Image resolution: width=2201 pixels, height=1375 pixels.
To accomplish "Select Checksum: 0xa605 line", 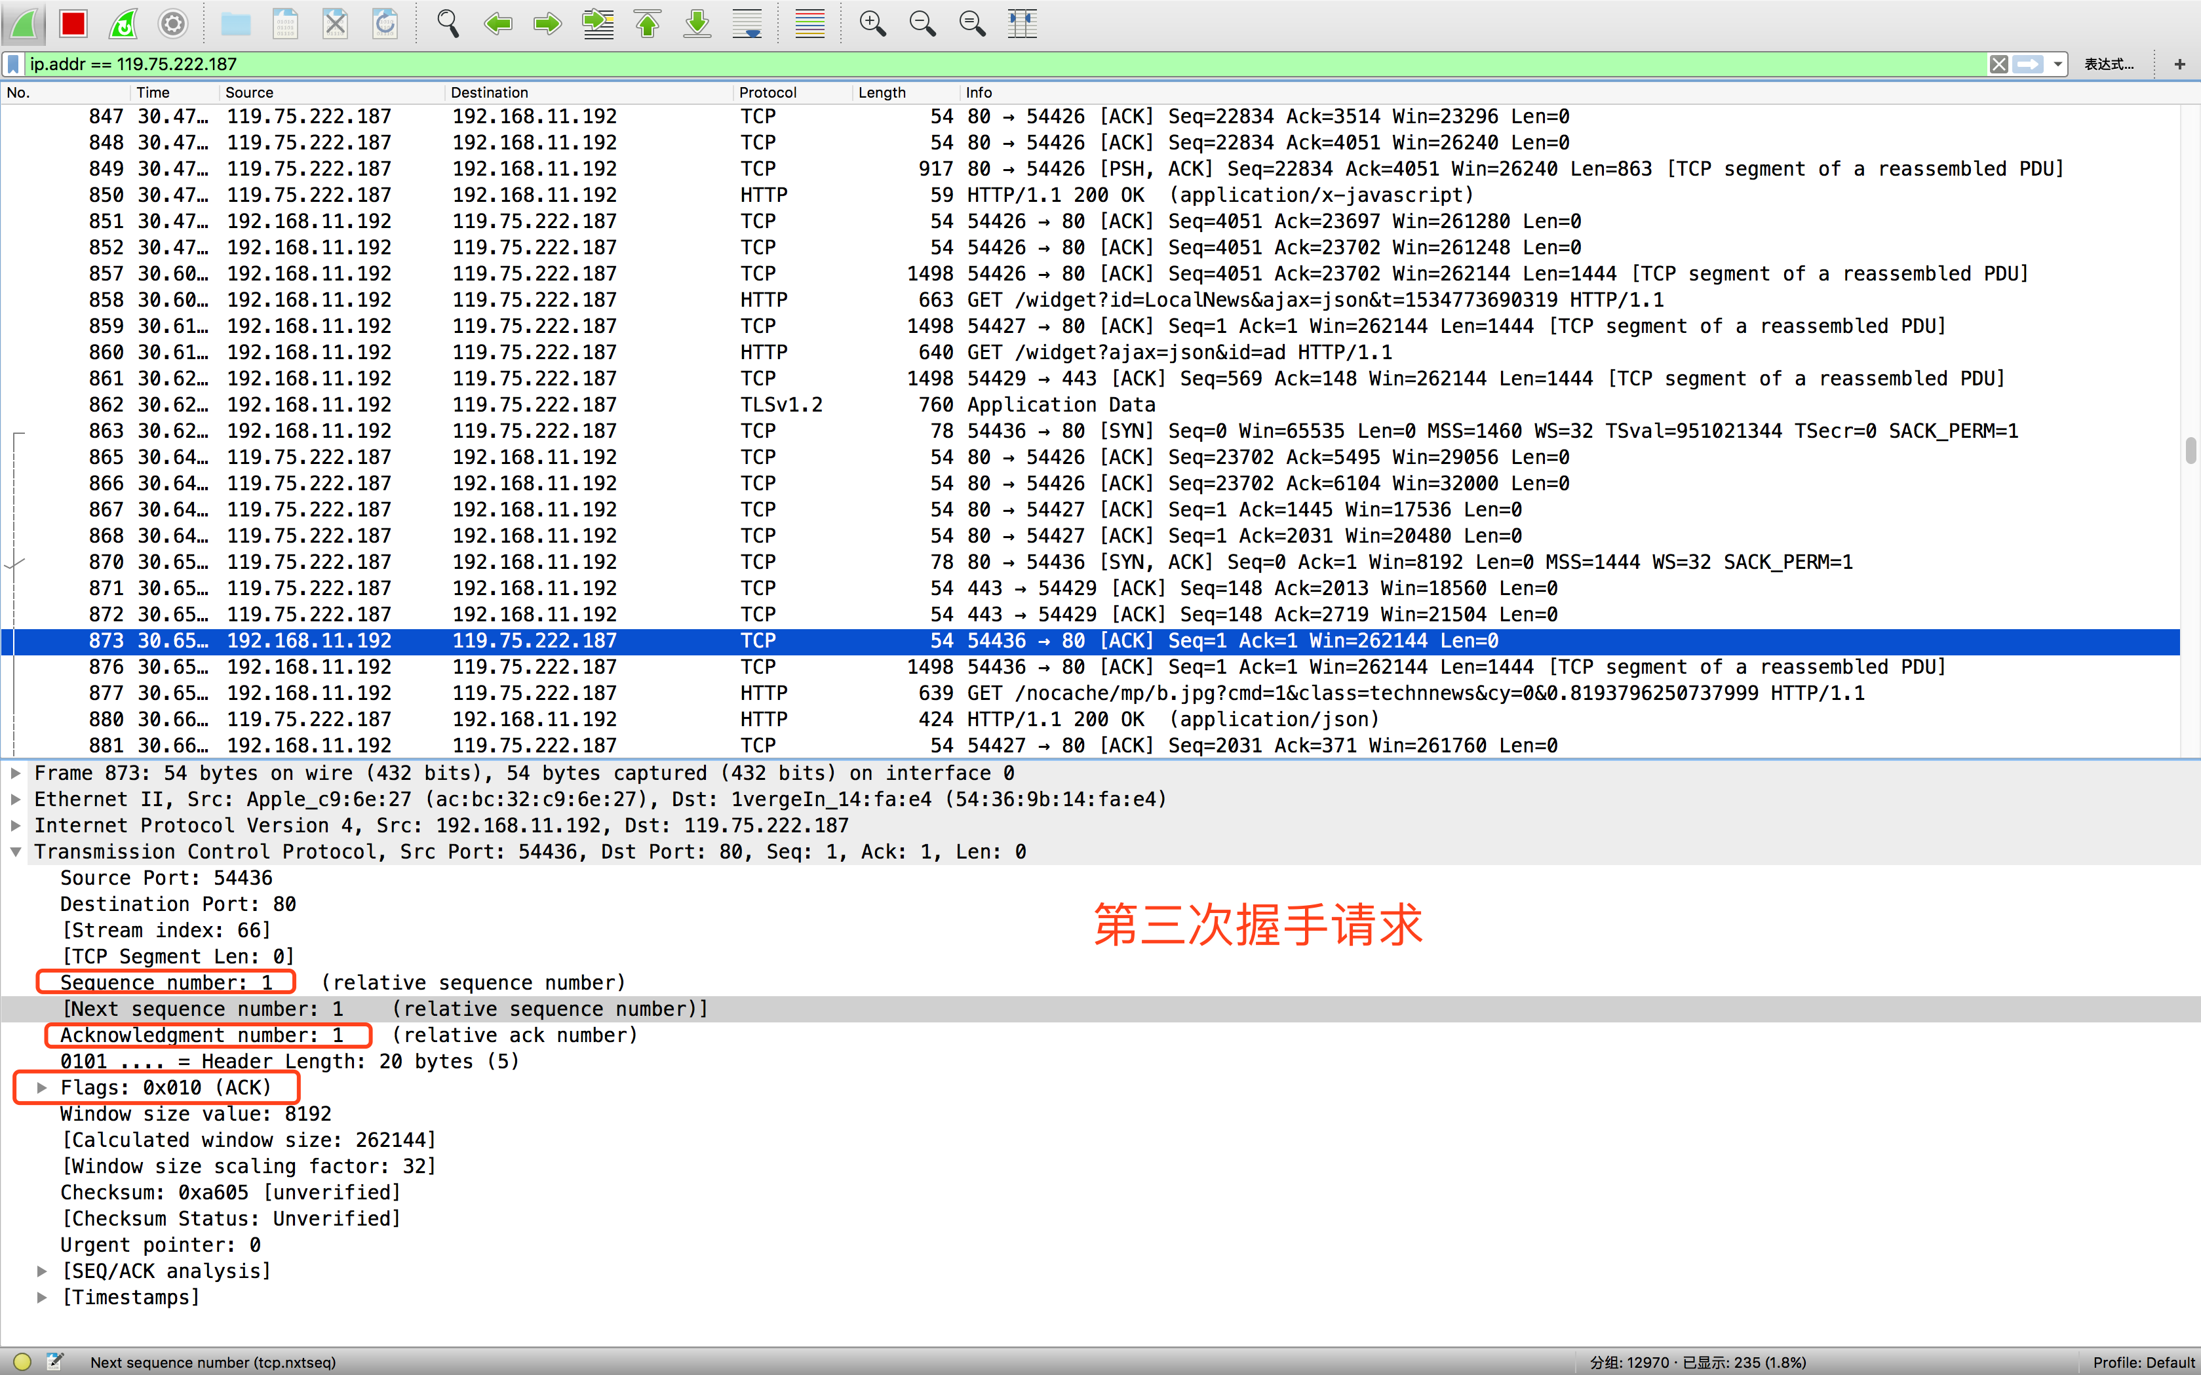I will click(230, 1192).
